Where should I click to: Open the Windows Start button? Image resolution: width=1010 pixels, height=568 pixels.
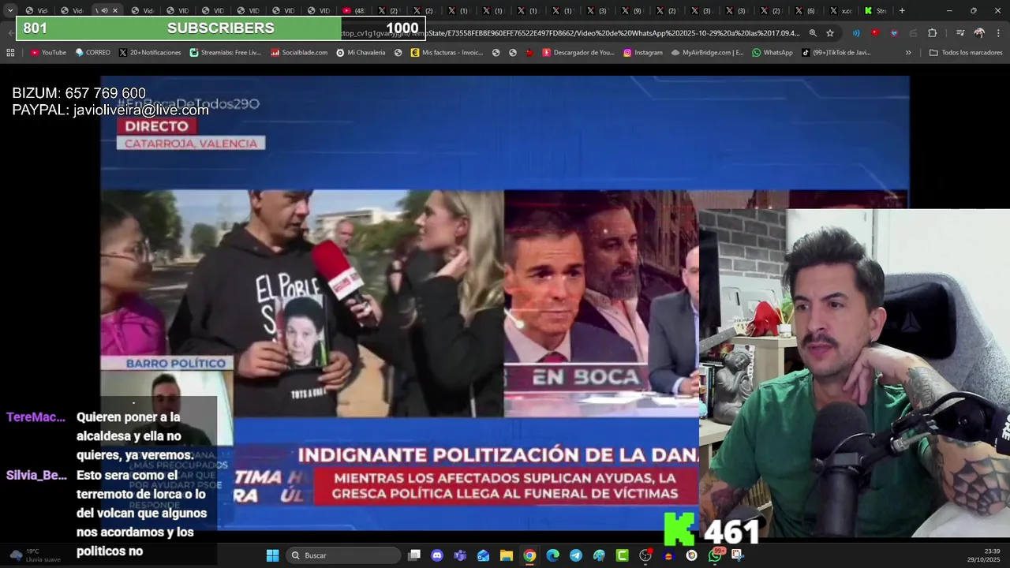click(x=272, y=555)
